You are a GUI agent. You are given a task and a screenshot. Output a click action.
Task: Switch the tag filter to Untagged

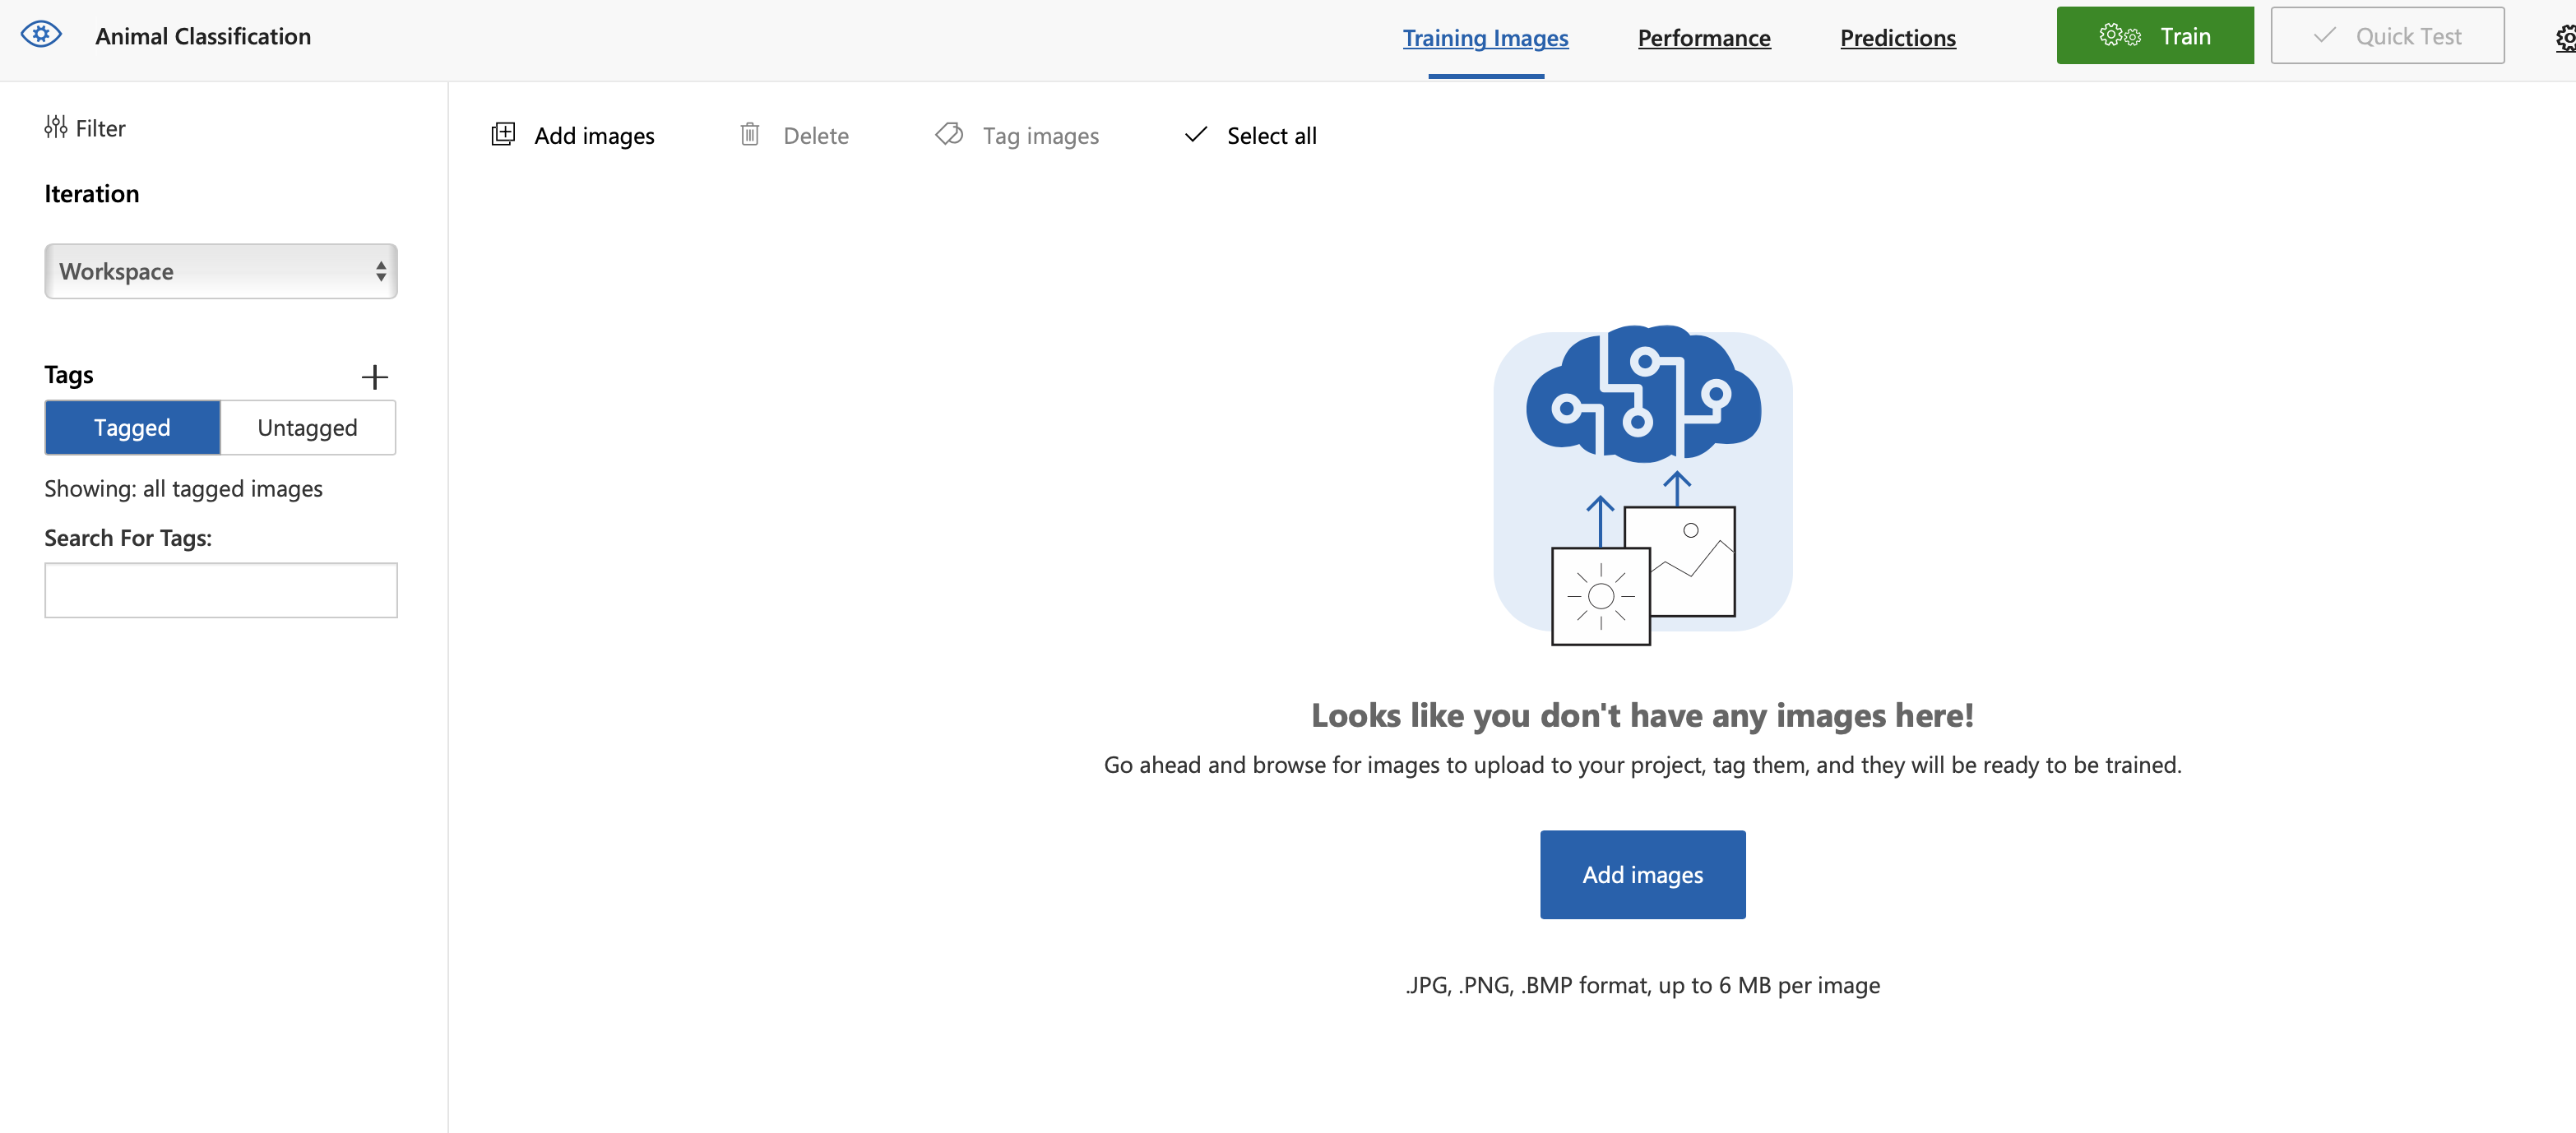(307, 428)
